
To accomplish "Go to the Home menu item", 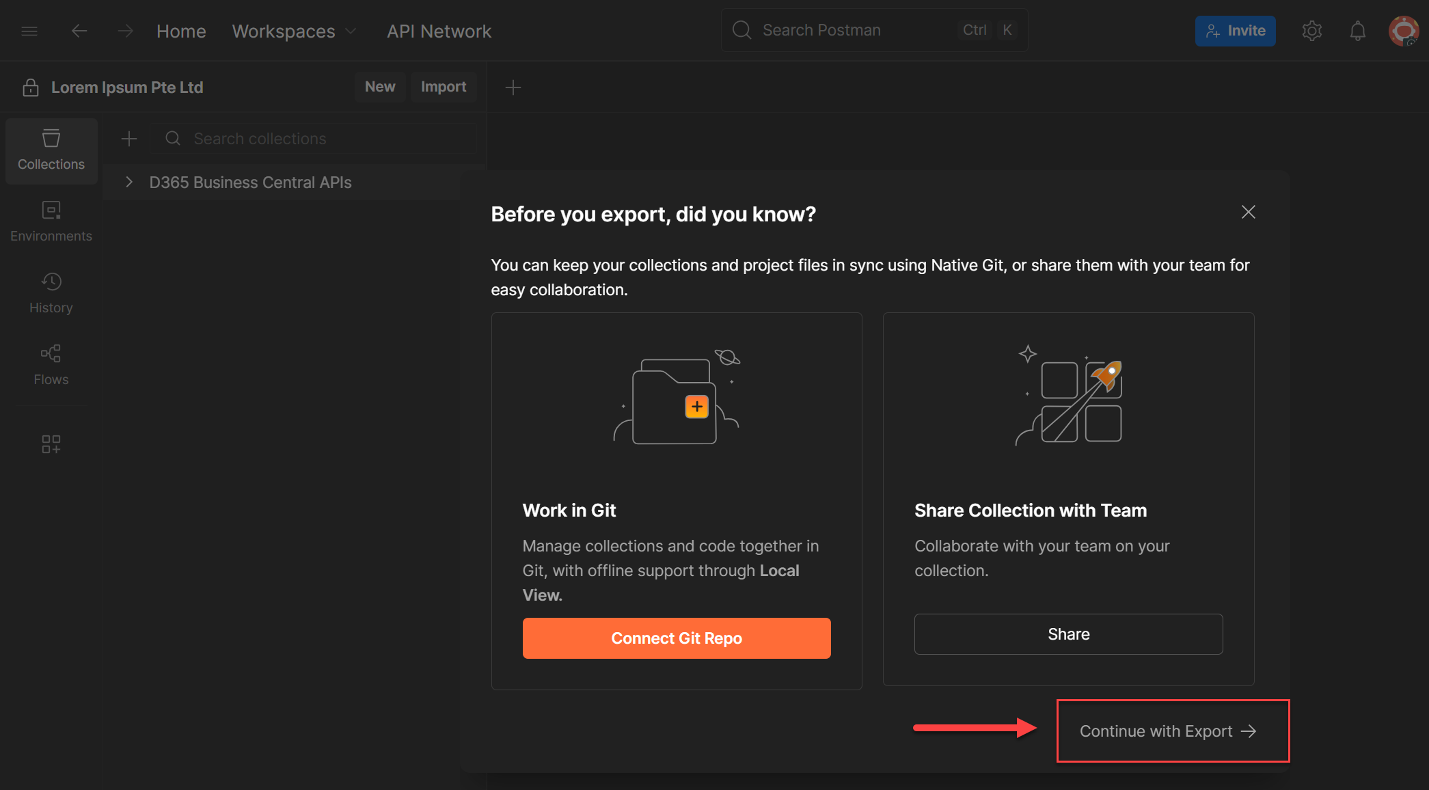I will point(181,31).
